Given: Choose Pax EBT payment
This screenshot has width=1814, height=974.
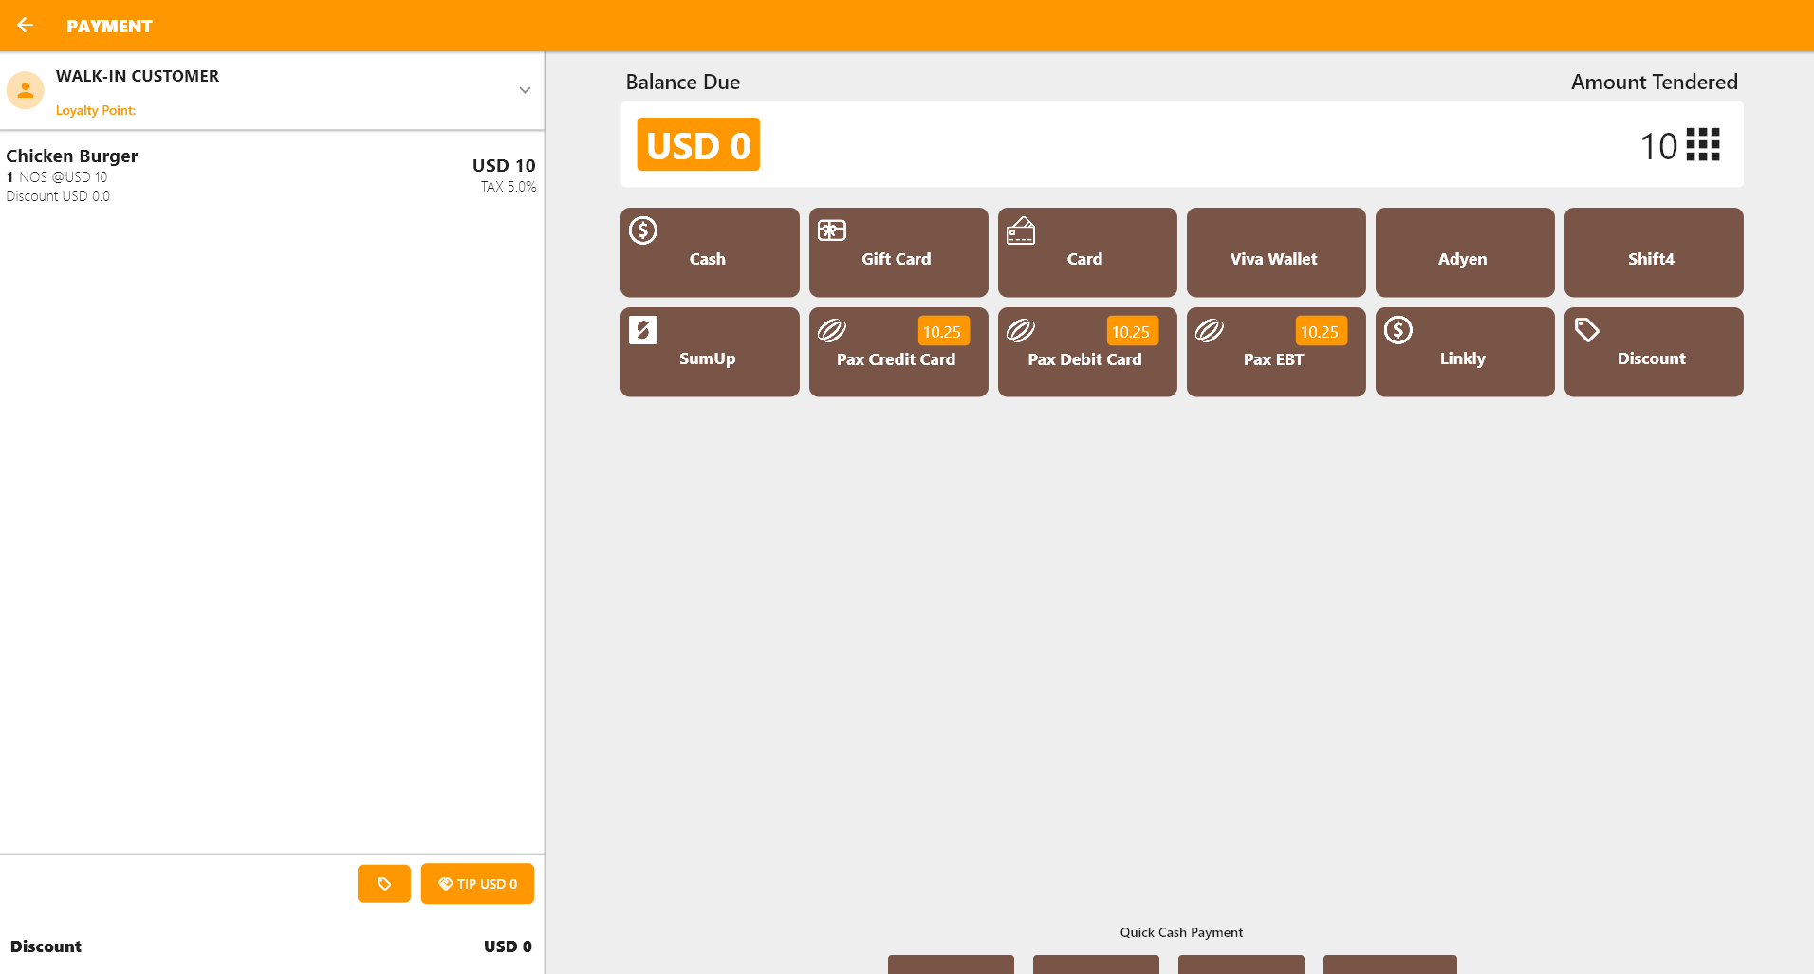Looking at the screenshot, I should point(1275,352).
